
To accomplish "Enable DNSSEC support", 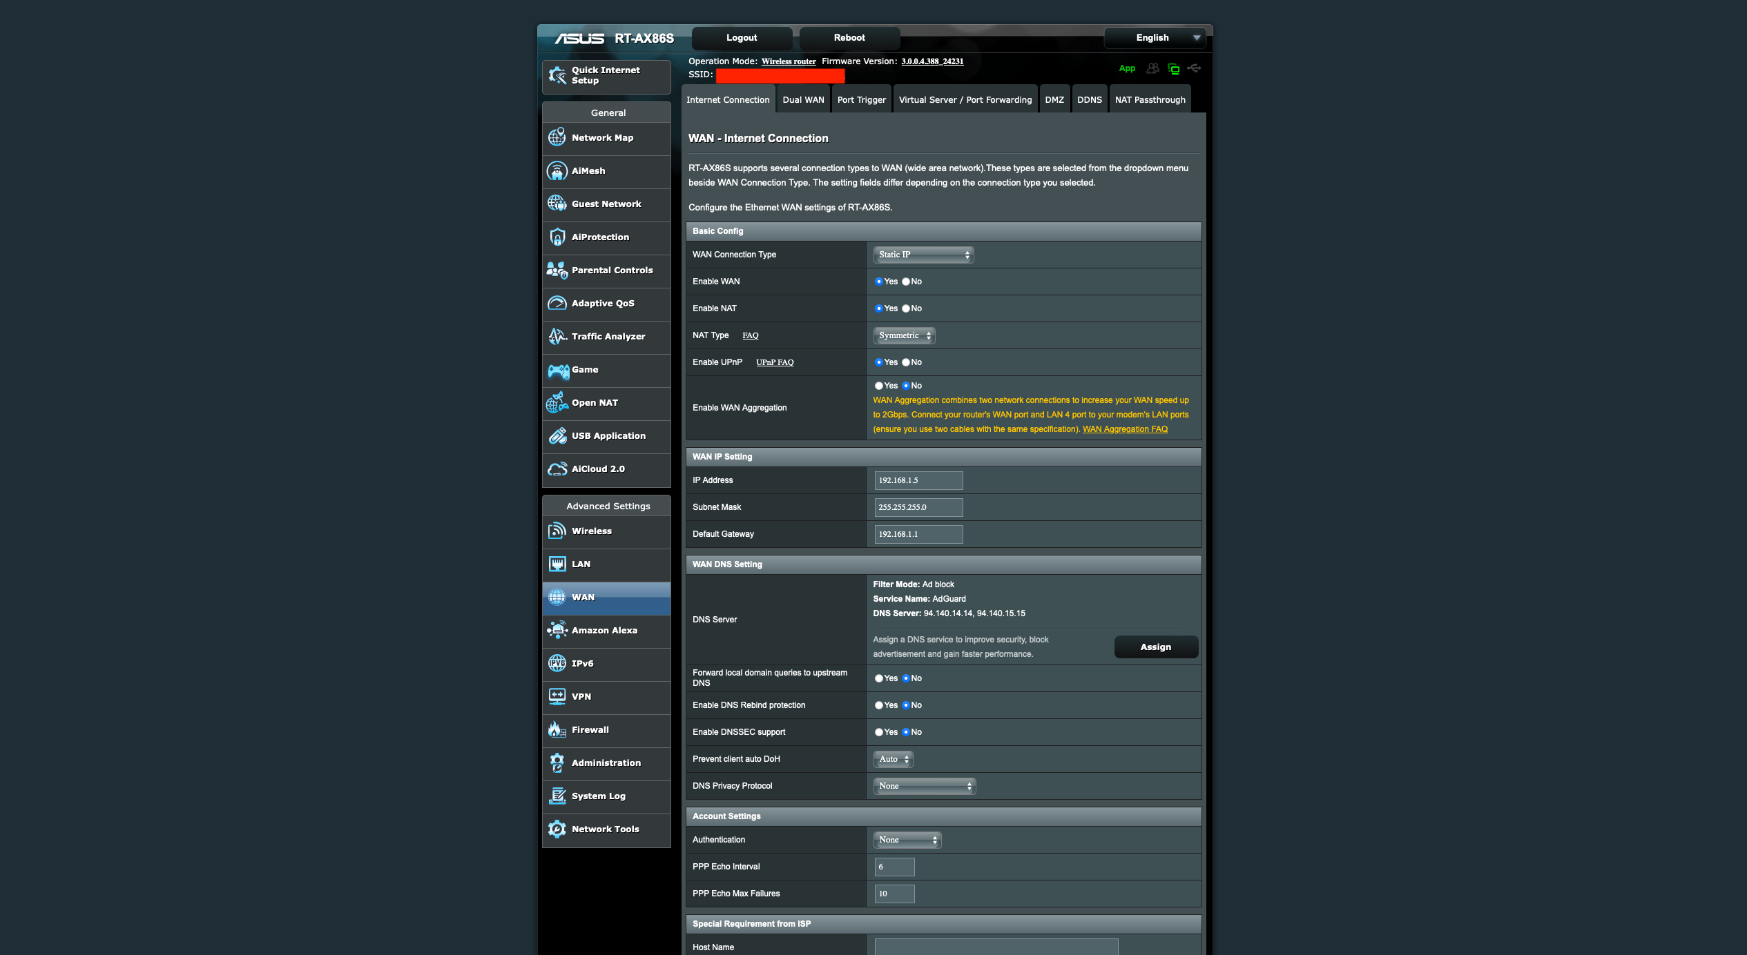I will (879, 732).
